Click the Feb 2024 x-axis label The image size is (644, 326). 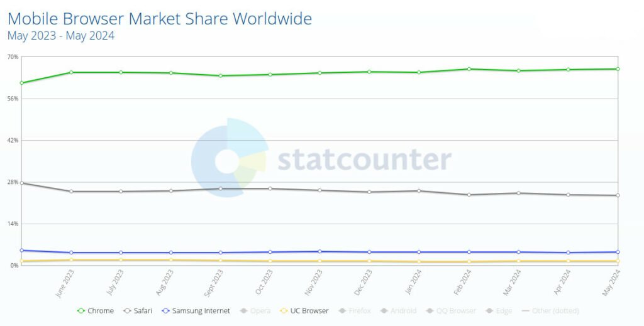click(x=462, y=283)
